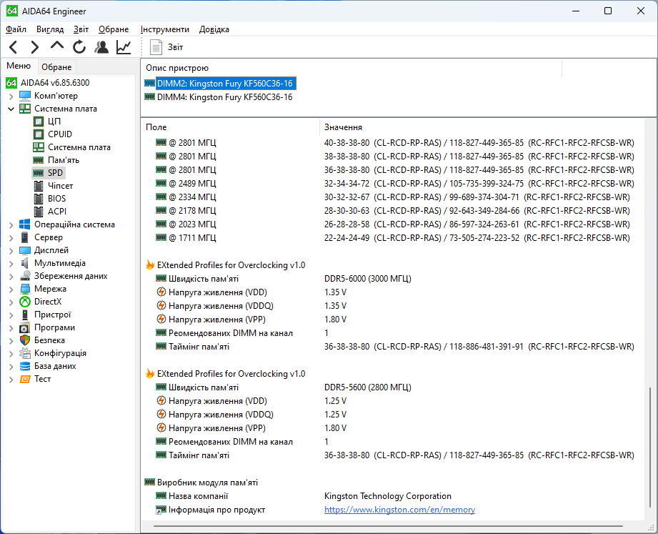Open the CPUID tree entry

click(59, 134)
